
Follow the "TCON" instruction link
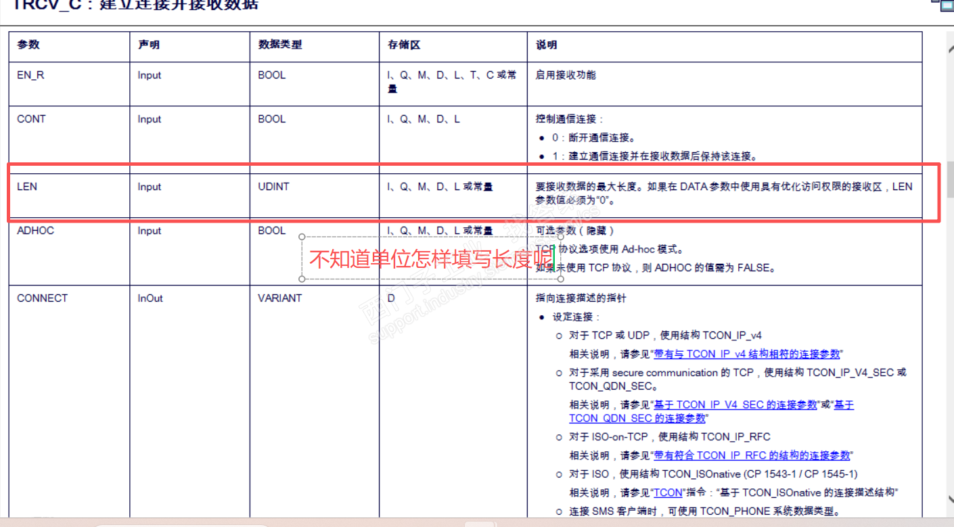pos(668,492)
